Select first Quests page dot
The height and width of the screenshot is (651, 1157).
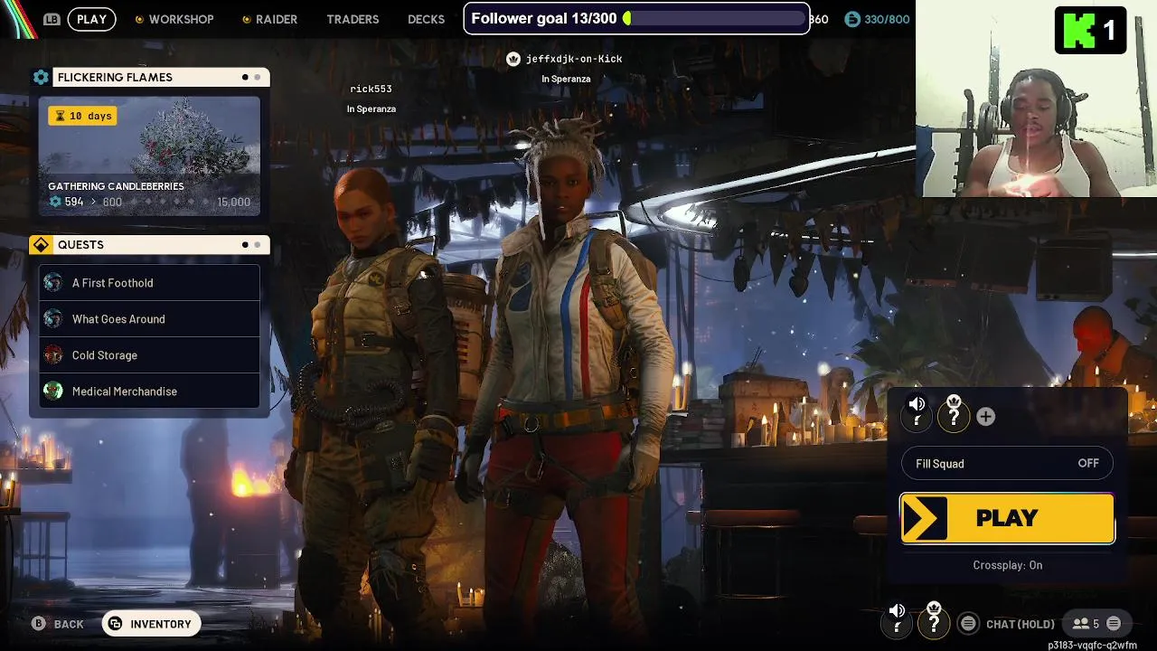pyautogui.click(x=245, y=245)
